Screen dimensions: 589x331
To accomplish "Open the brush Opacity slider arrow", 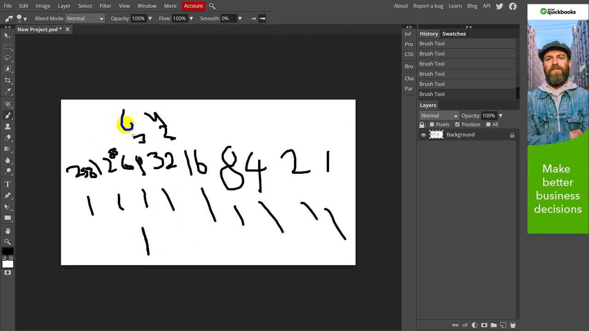I will 150,18.
